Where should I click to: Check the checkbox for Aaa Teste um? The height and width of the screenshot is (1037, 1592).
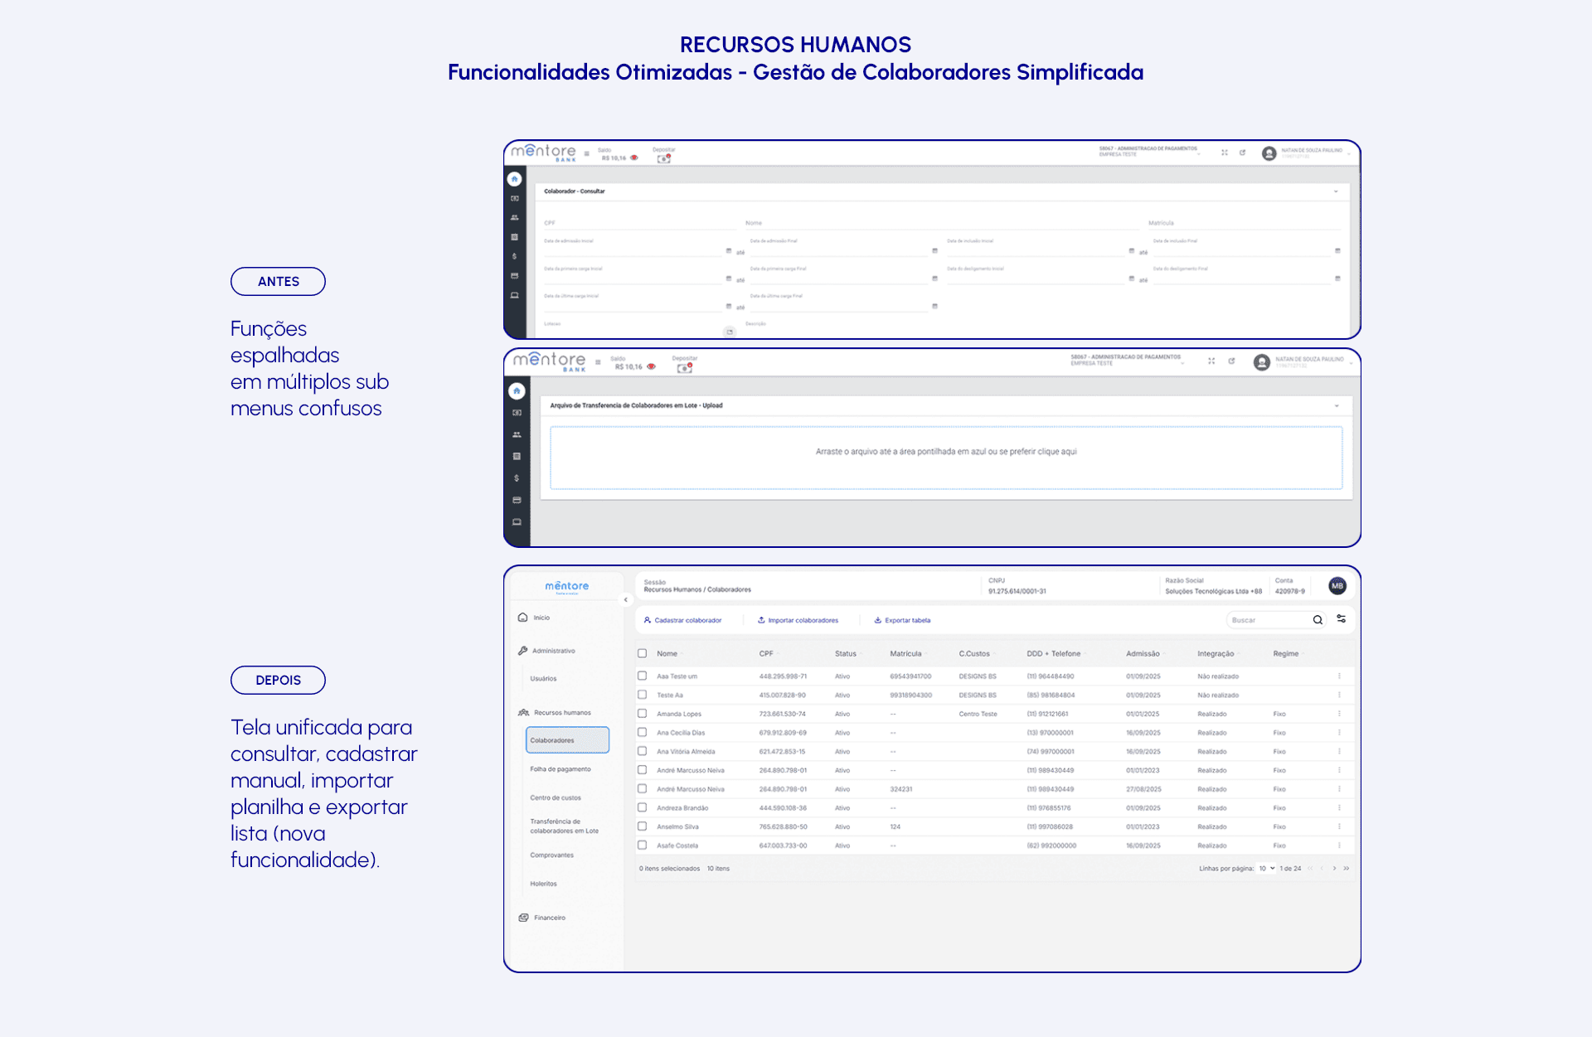point(642,676)
